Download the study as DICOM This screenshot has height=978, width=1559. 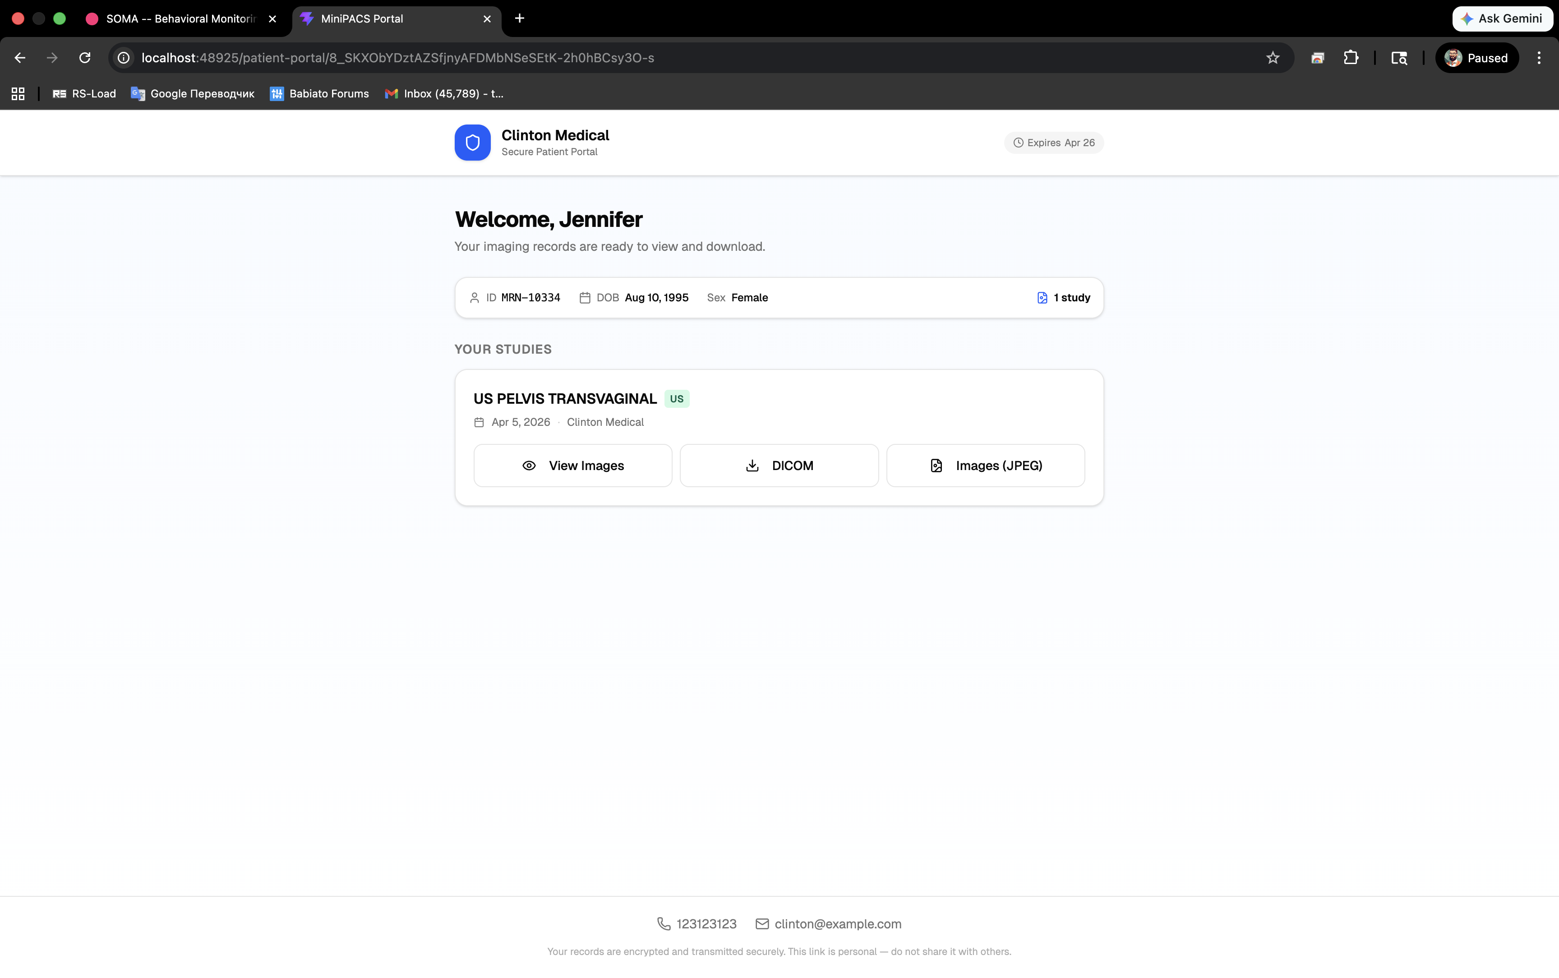(779, 466)
